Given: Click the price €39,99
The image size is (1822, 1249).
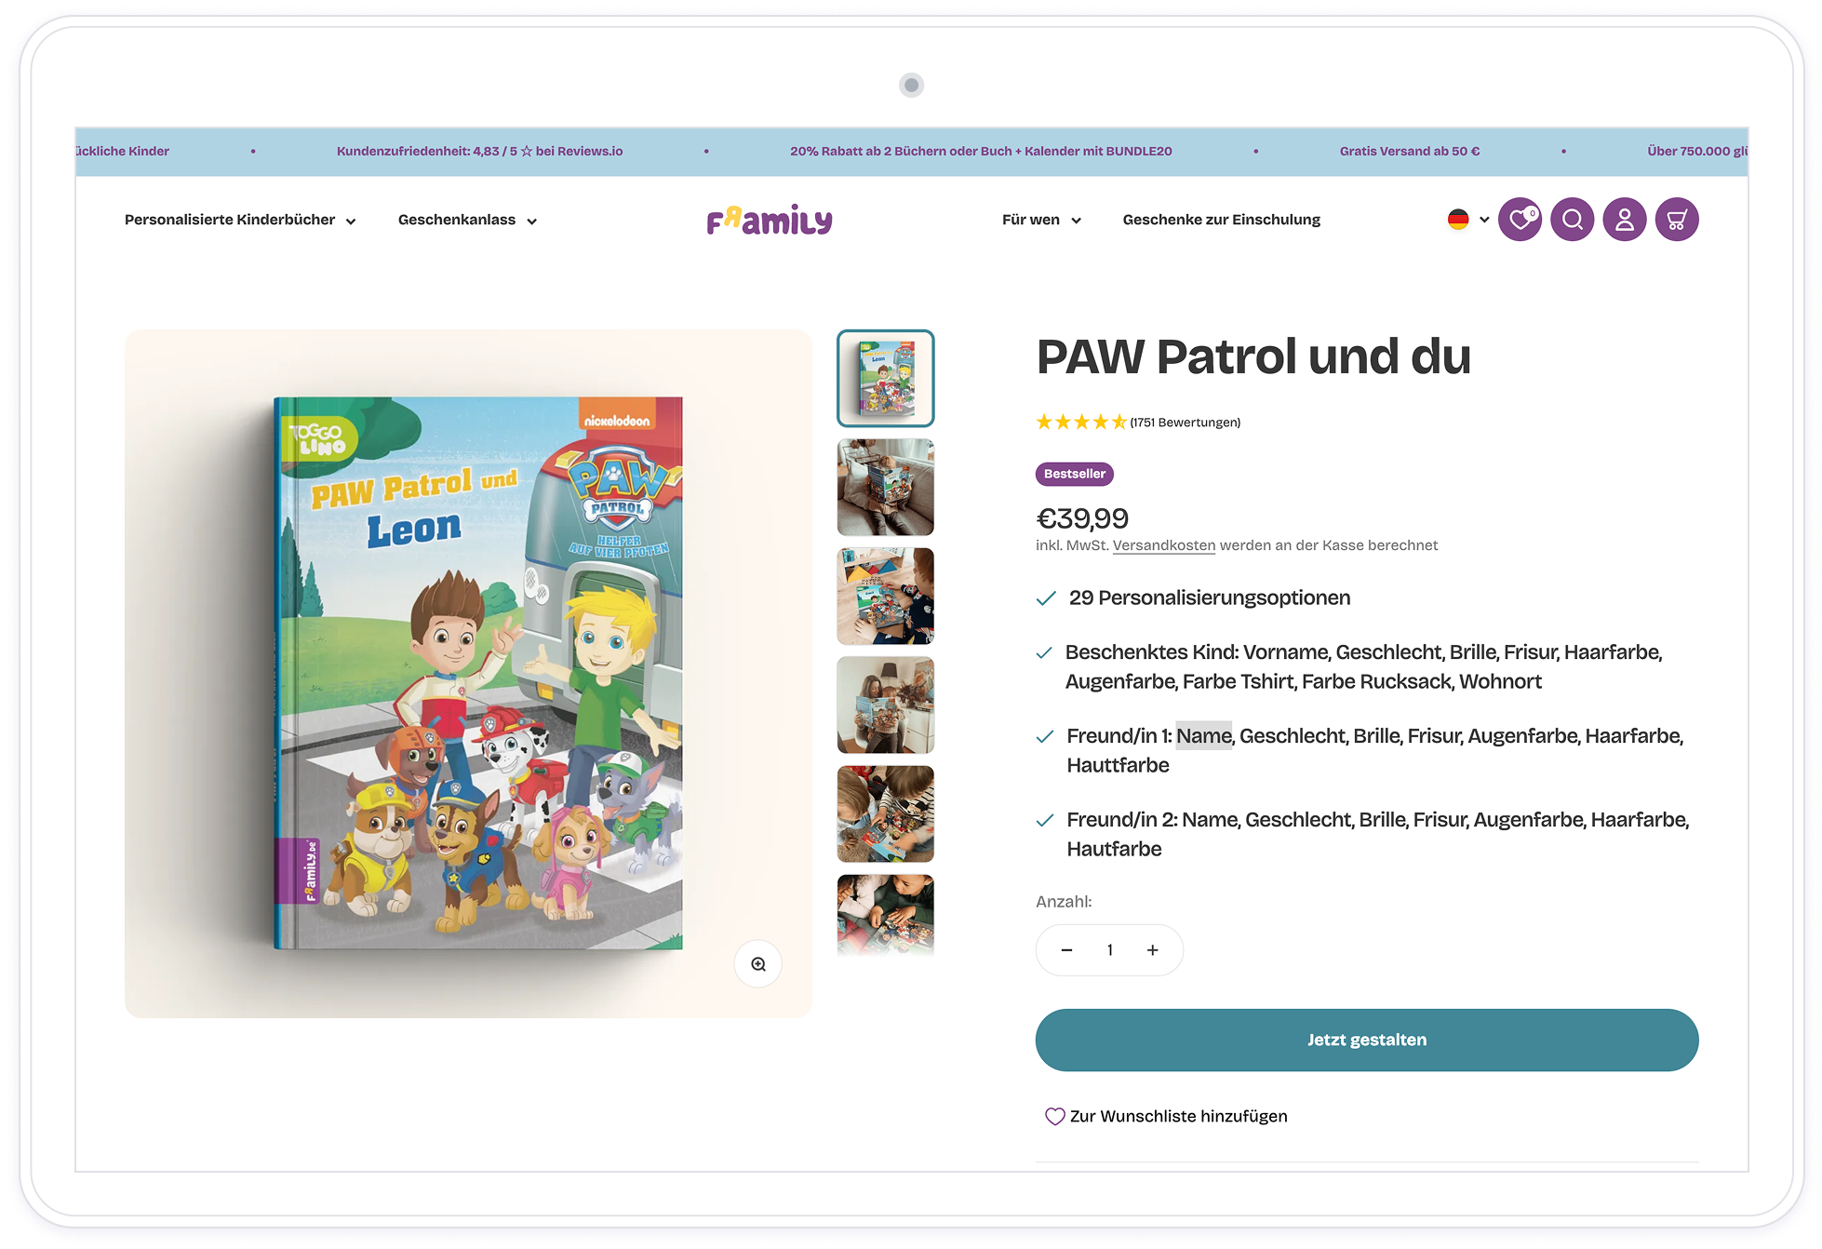Looking at the screenshot, I should click(x=1082, y=518).
